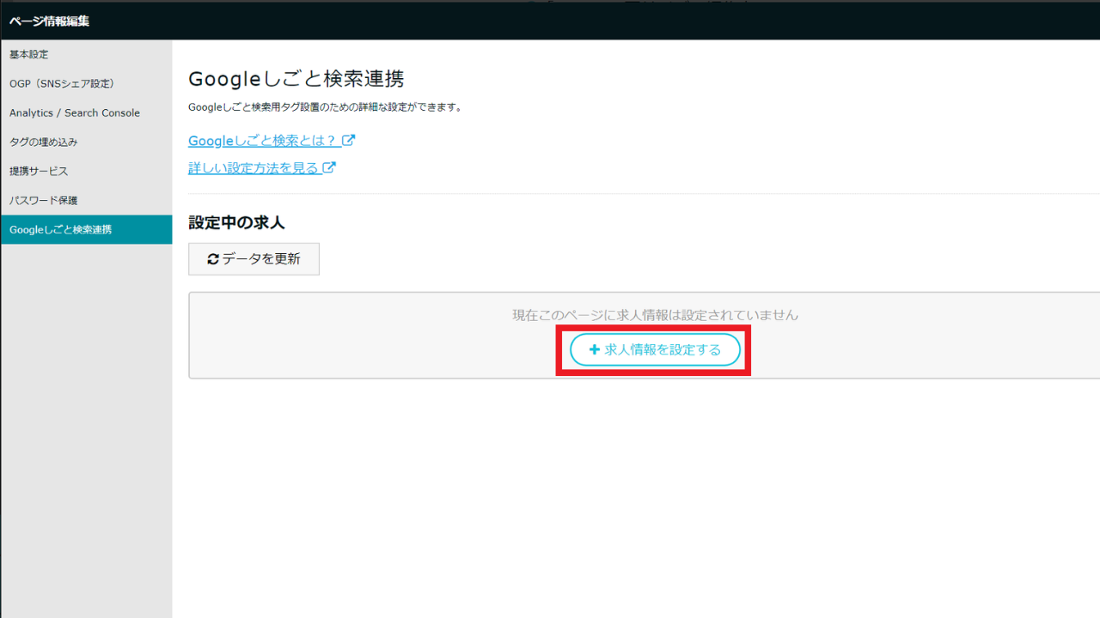Click external-link icon beside 詳しい設定方法を見る
The height and width of the screenshot is (618, 1100).
(329, 167)
